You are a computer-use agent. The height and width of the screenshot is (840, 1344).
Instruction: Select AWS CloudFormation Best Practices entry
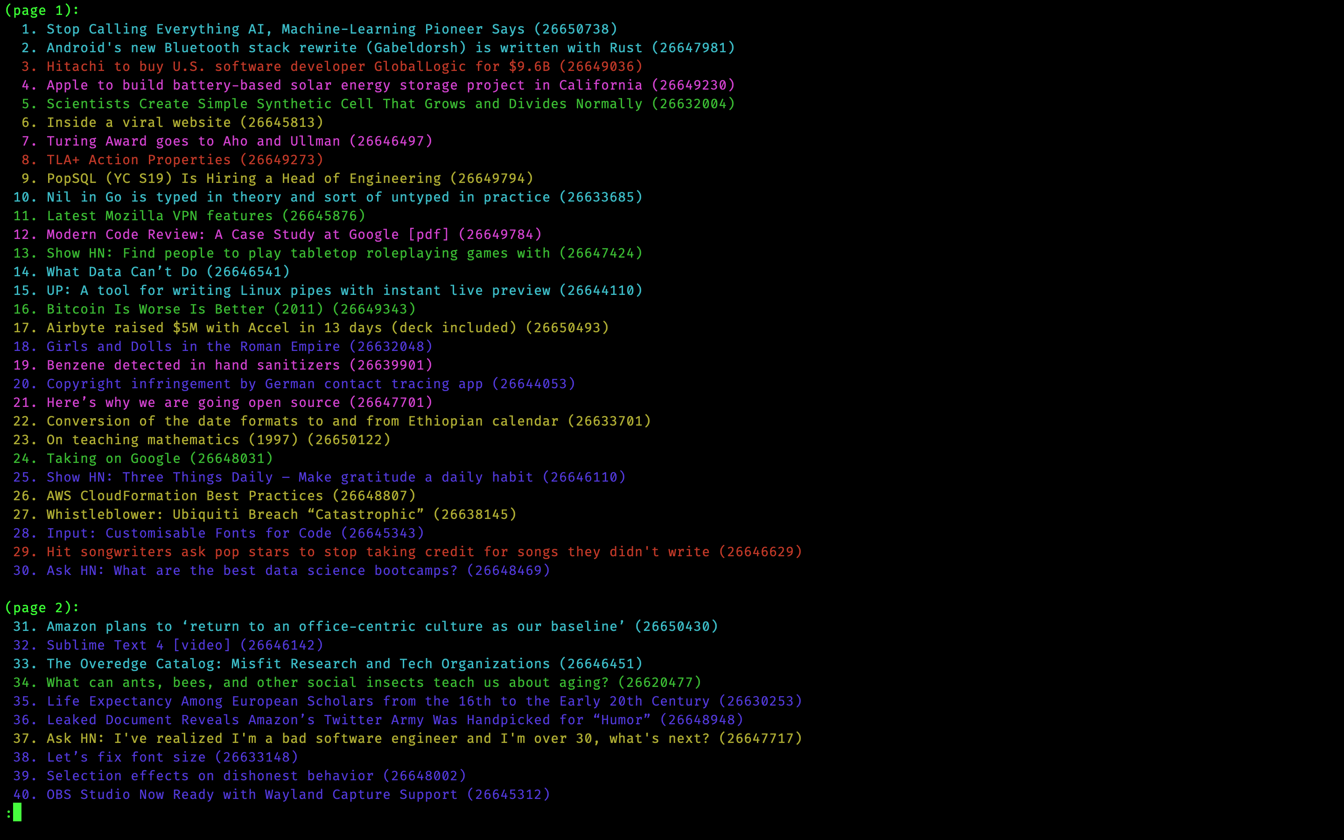[x=184, y=496]
